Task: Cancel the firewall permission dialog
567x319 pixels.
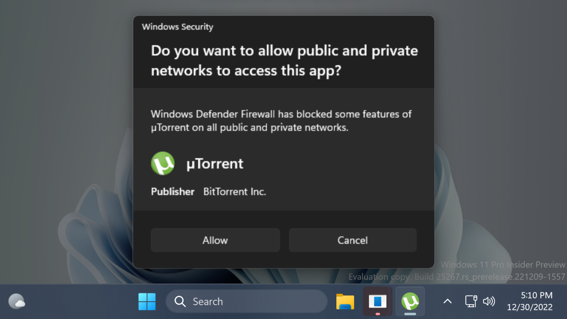Action: pos(352,240)
